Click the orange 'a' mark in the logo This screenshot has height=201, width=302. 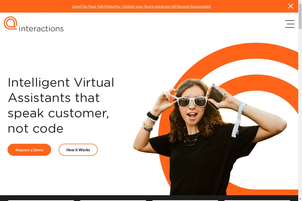point(10,23)
